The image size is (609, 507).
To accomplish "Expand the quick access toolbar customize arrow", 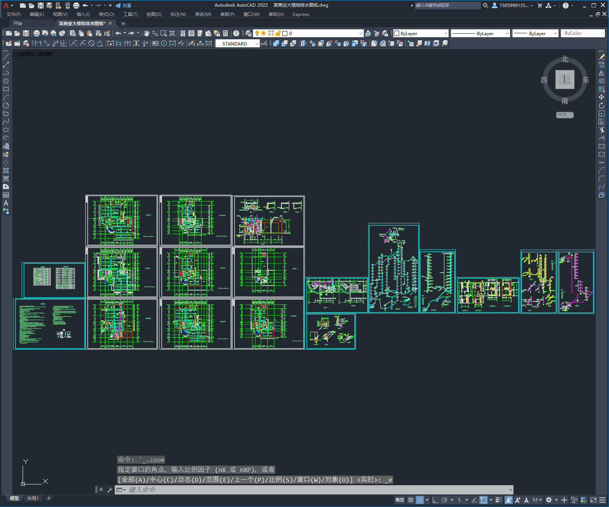I will coord(110,6).
